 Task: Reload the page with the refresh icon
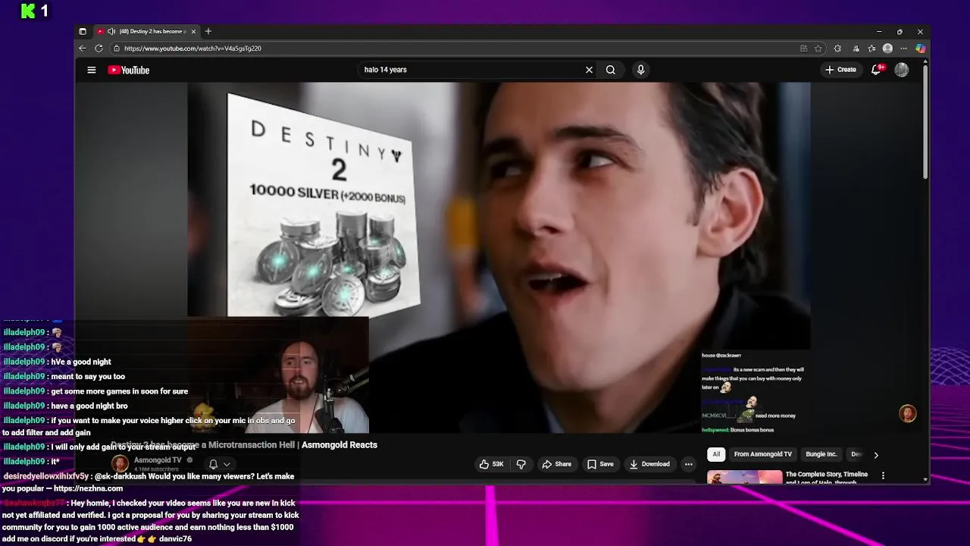(x=99, y=49)
